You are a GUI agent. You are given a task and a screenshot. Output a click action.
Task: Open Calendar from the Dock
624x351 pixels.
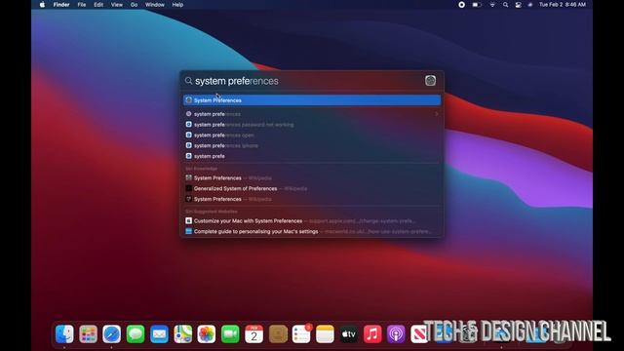tap(253, 333)
